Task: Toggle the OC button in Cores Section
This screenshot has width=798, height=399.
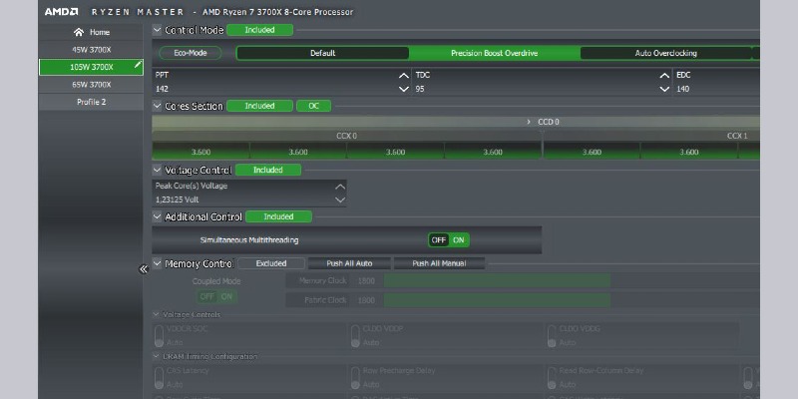Action: pyautogui.click(x=313, y=106)
